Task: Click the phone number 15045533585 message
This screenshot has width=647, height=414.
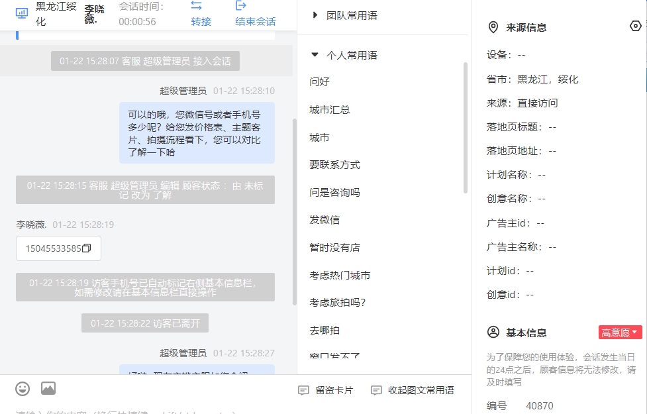Action: click(x=58, y=248)
